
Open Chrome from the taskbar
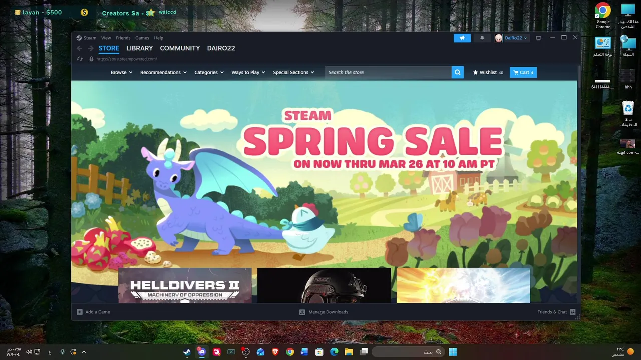click(x=290, y=352)
